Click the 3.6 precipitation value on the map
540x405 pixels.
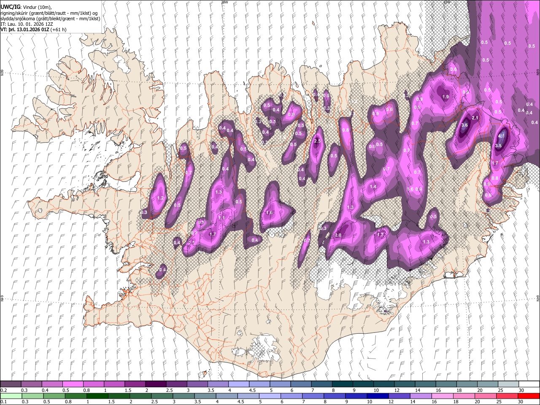[465, 125]
